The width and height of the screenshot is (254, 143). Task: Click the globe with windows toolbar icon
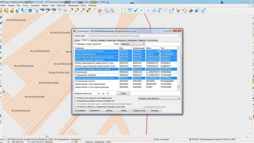pos(23,11)
